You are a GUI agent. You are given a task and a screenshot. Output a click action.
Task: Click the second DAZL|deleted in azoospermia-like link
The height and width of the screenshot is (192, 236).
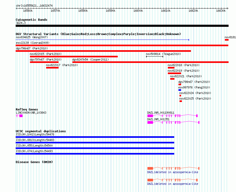coord(173,184)
